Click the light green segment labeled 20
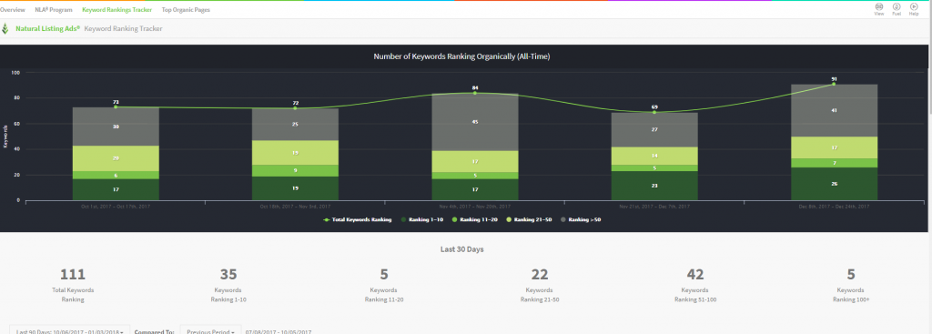This screenshot has width=932, height=334. (x=116, y=158)
